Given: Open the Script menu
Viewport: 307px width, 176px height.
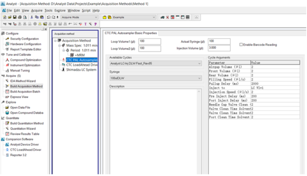Looking at the screenshot, I should (x=86, y=10).
